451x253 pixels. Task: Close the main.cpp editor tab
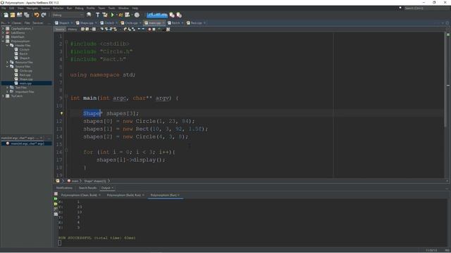[x=163, y=23]
